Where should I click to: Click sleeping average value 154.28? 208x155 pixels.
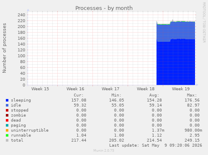[x=154, y=100]
